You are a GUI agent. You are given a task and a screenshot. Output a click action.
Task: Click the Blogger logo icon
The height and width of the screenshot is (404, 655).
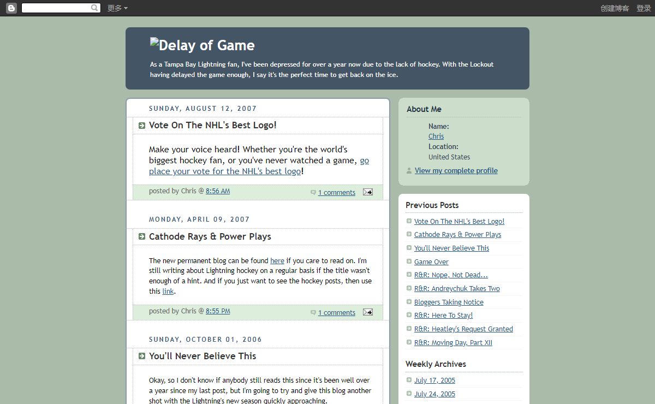click(11, 8)
